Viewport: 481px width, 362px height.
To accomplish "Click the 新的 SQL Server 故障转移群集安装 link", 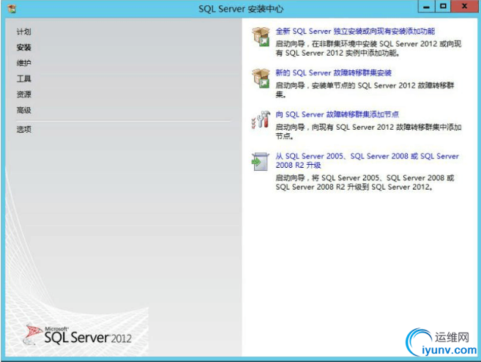I will 333,73.
